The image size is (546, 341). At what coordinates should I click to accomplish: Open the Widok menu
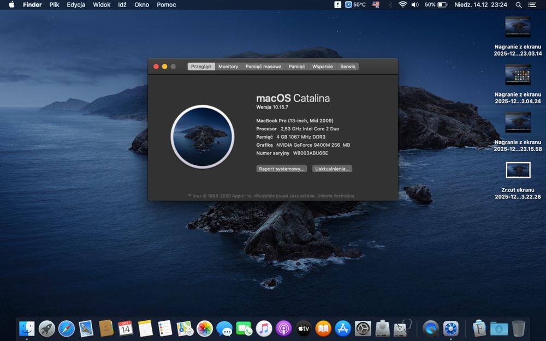[x=102, y=4]
